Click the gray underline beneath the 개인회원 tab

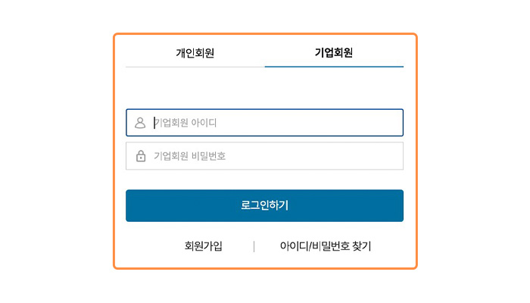195,67
